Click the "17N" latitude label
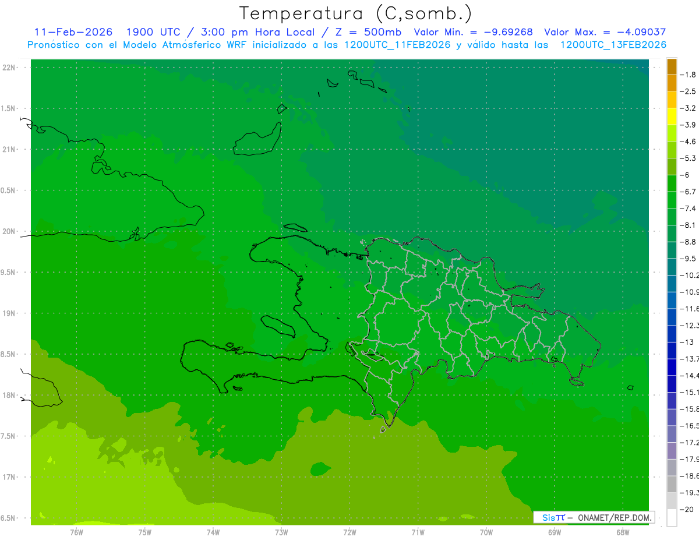The image size is (699, 540). tap(9, 477)
